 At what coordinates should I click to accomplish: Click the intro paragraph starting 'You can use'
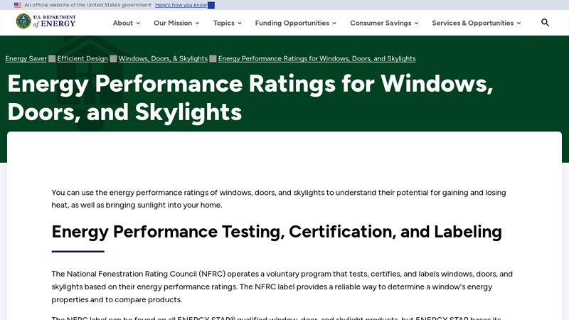pyautogui.click(x=279, y=199)
